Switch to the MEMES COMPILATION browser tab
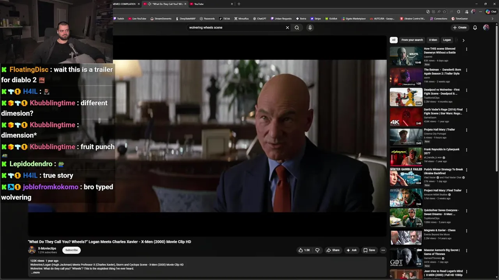This screenshot has height=280, width=499. [124, 4]
